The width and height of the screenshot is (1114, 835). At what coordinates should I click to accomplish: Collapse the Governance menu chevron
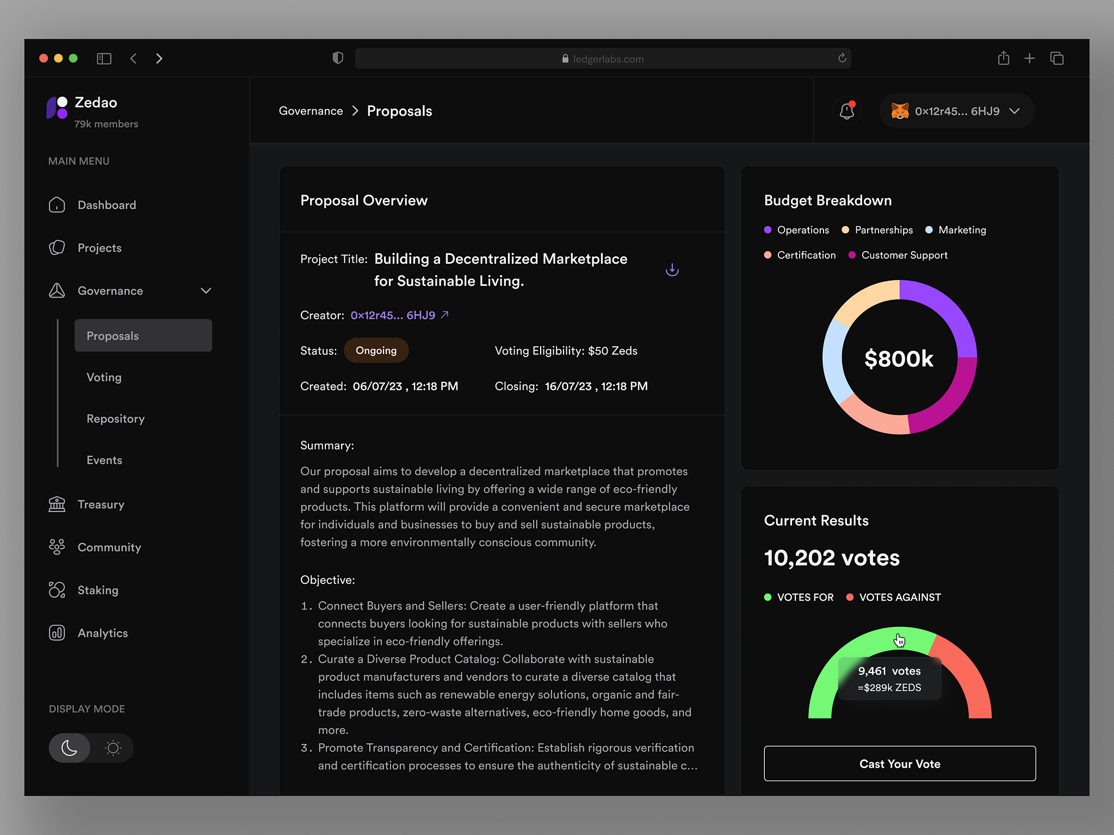click(x=206, y=291)
